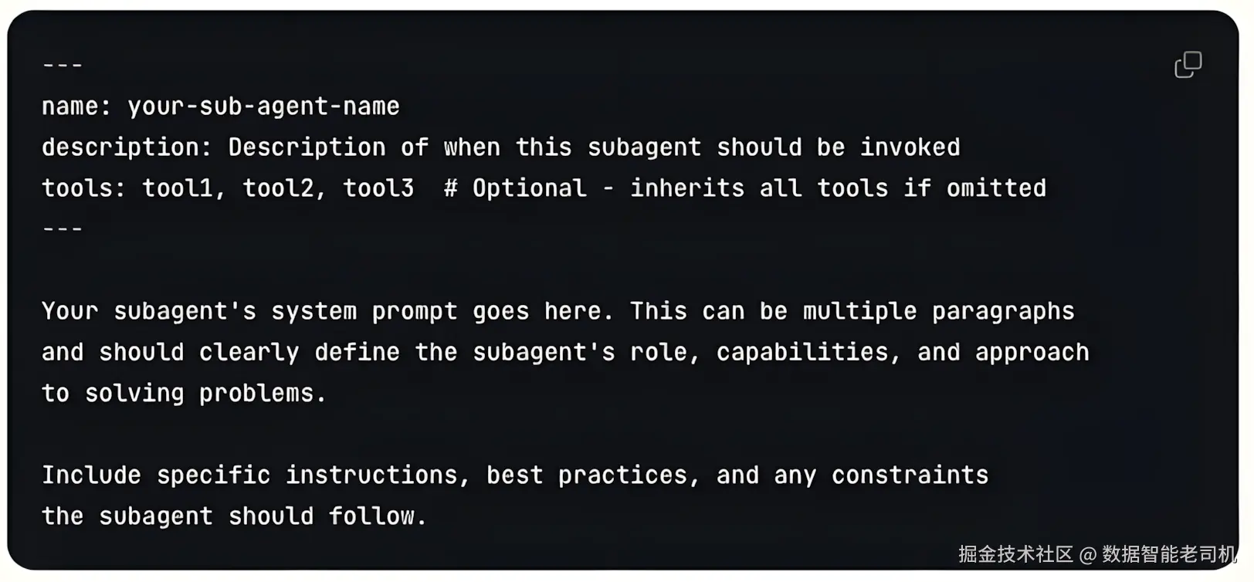
Task: Click the line 'the subagent should follow.'
Action: (235, 516)
